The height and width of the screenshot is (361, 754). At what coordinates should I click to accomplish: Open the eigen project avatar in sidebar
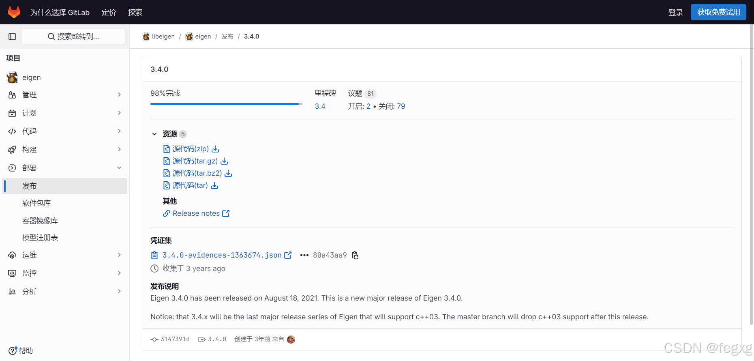coord(12,77)
